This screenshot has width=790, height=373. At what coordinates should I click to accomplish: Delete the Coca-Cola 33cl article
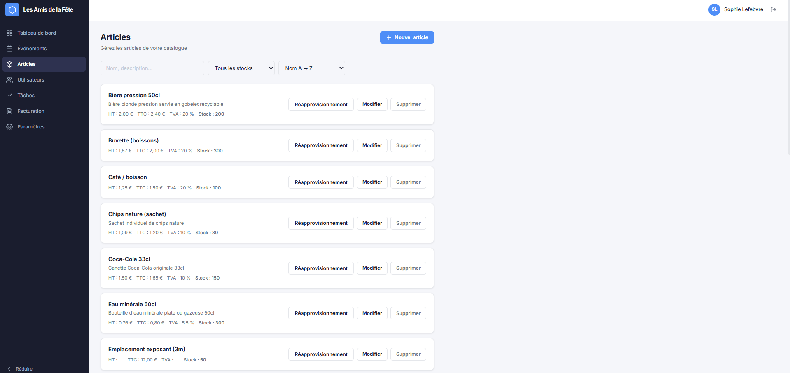click(x=408, y=268)
